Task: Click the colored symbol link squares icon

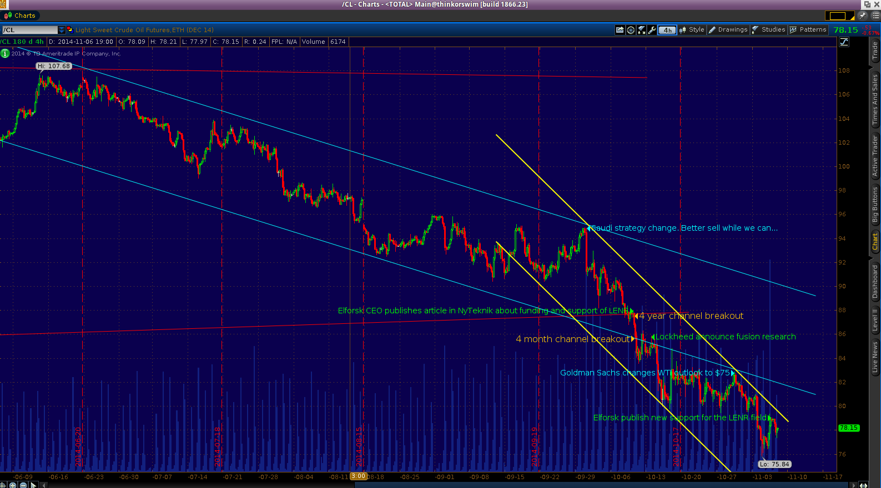Action: [70, 29]
